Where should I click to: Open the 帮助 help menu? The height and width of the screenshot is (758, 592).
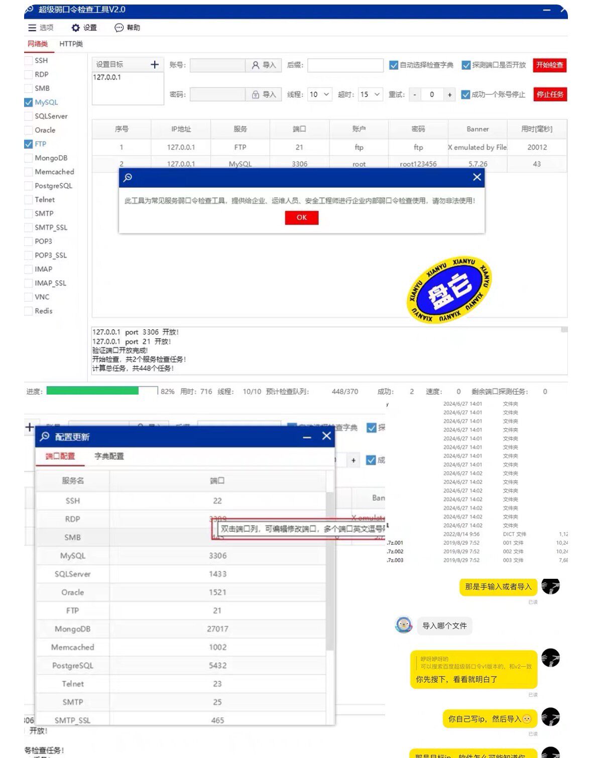(x=127, y=28)
